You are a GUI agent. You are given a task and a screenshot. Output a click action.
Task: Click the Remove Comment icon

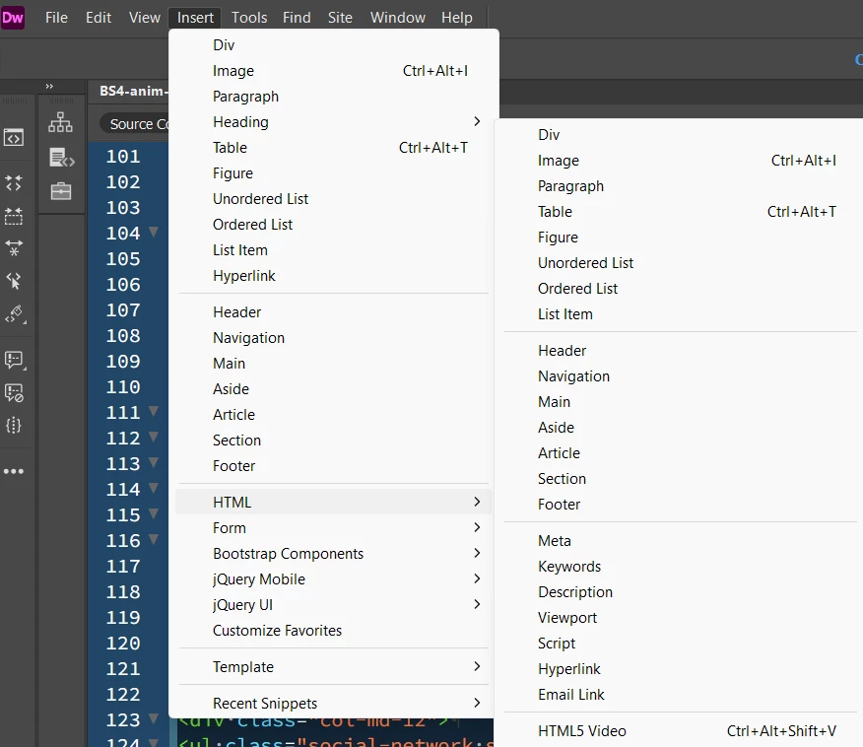(14, 392)
